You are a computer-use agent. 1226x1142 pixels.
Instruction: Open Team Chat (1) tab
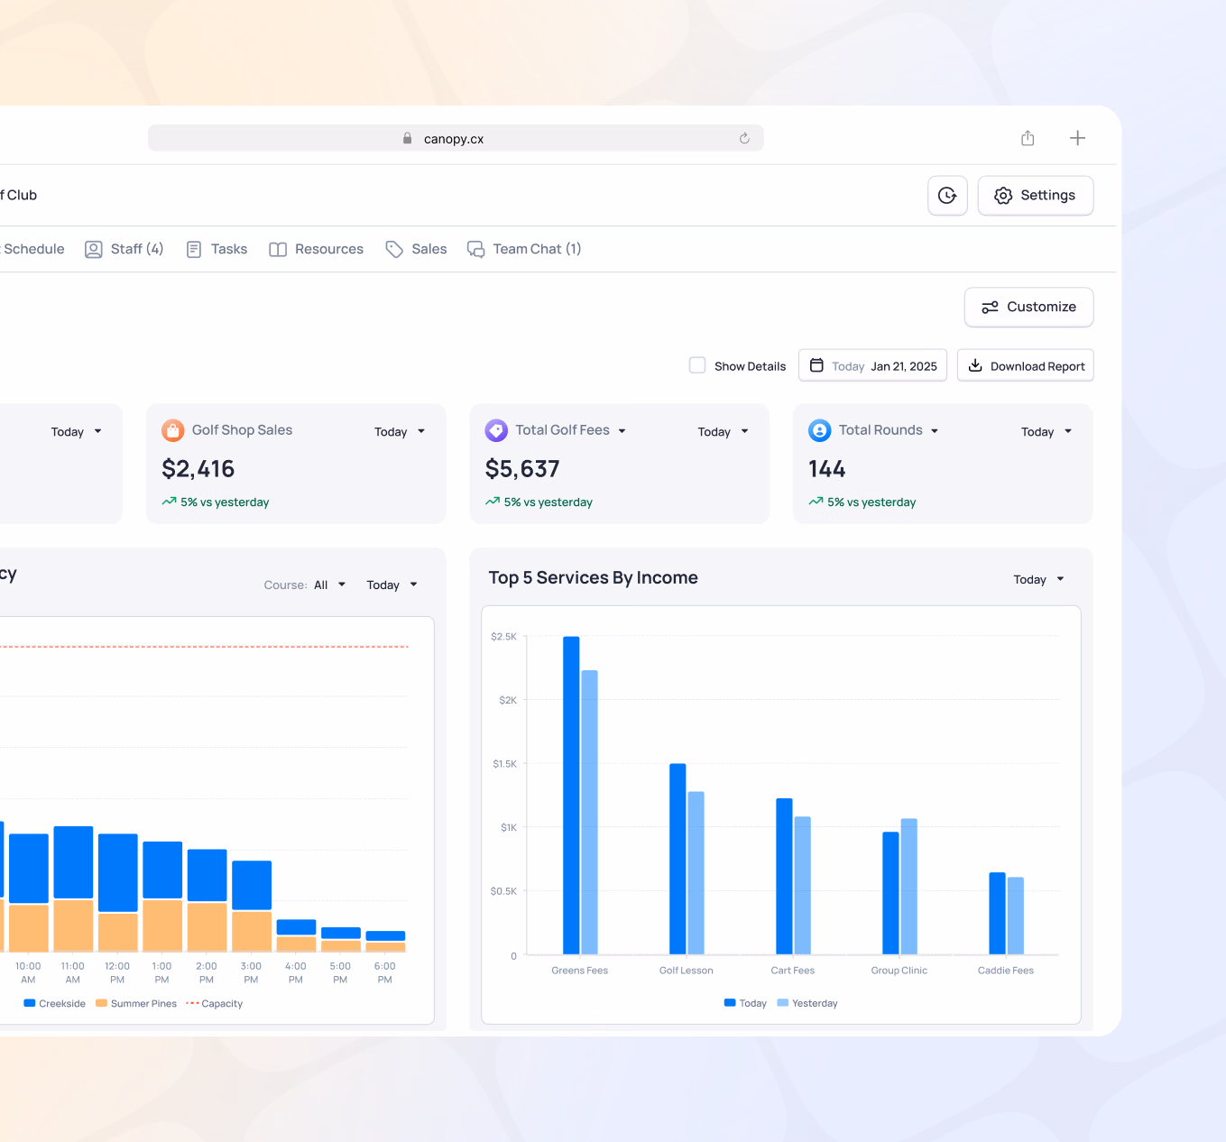click(x=524, y=250)
